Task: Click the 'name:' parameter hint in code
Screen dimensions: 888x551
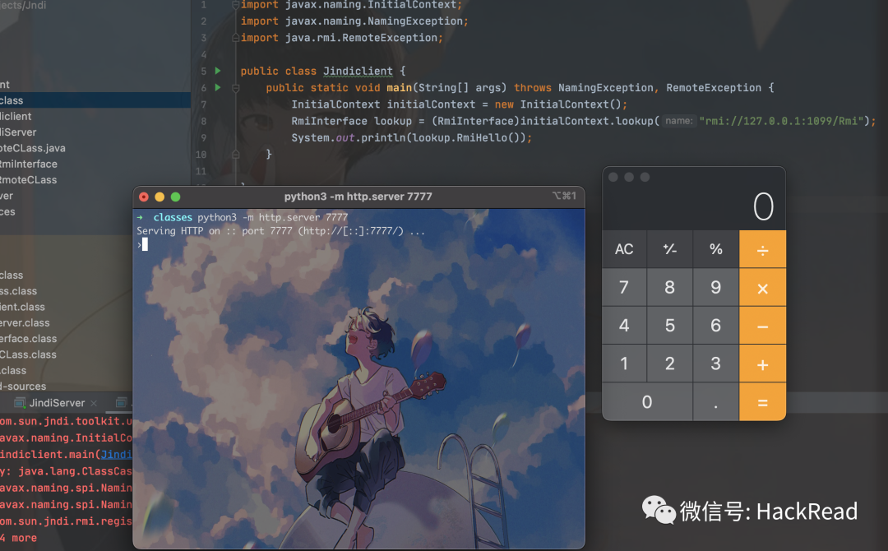Action: tap(678, 121)
